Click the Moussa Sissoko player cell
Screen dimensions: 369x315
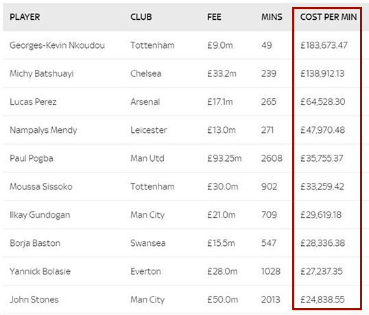[x=41, y=186]
